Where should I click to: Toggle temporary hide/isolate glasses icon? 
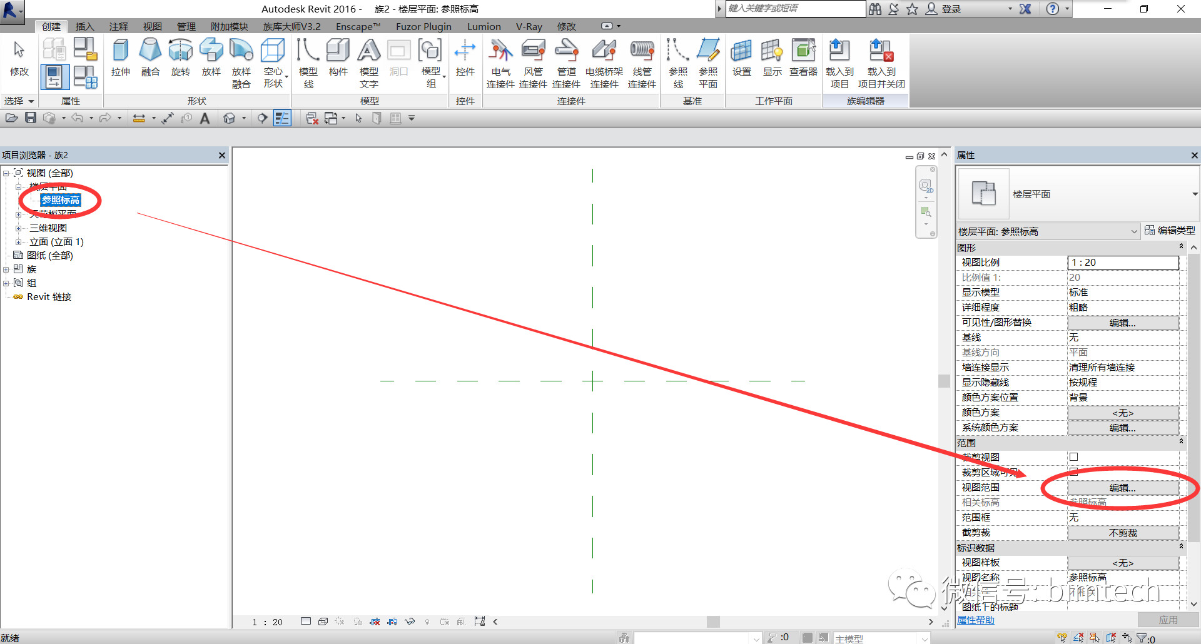coord(410,621)
